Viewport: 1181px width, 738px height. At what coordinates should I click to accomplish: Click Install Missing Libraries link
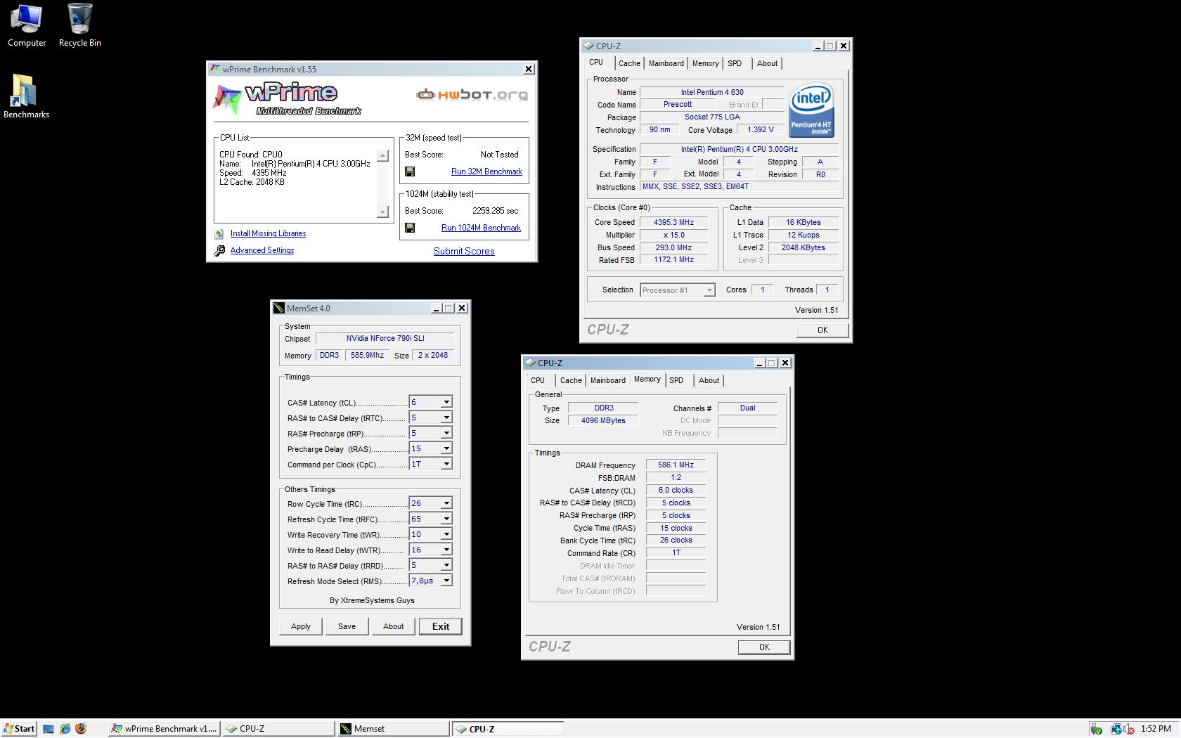[268, 233]
